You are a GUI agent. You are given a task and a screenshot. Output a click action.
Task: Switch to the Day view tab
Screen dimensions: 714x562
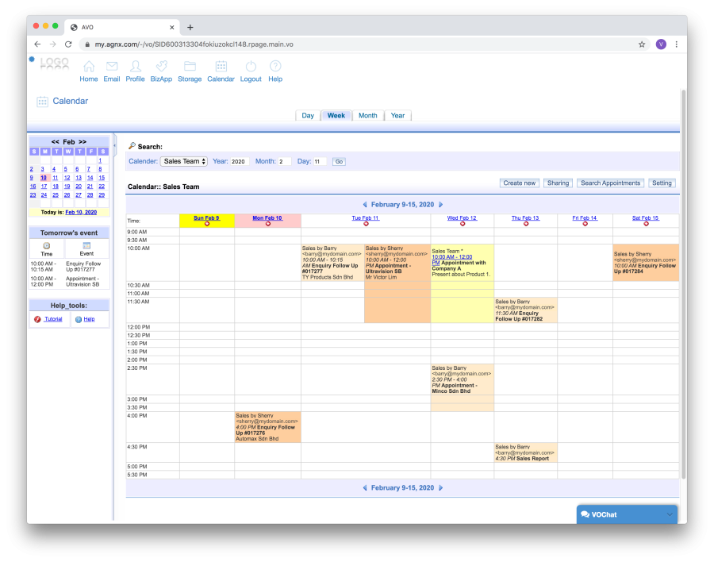308,116
